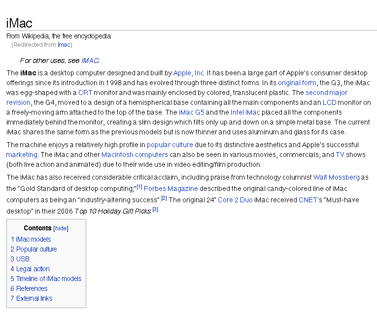Click the TV link
Viewport: 377px width, 315px height.
[340, 155]
